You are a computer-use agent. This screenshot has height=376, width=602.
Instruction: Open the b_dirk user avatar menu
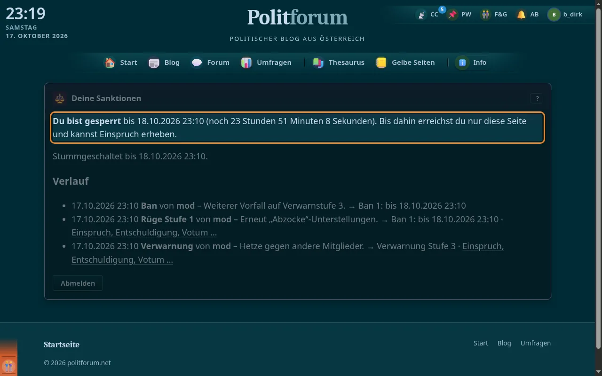(565, 15)
